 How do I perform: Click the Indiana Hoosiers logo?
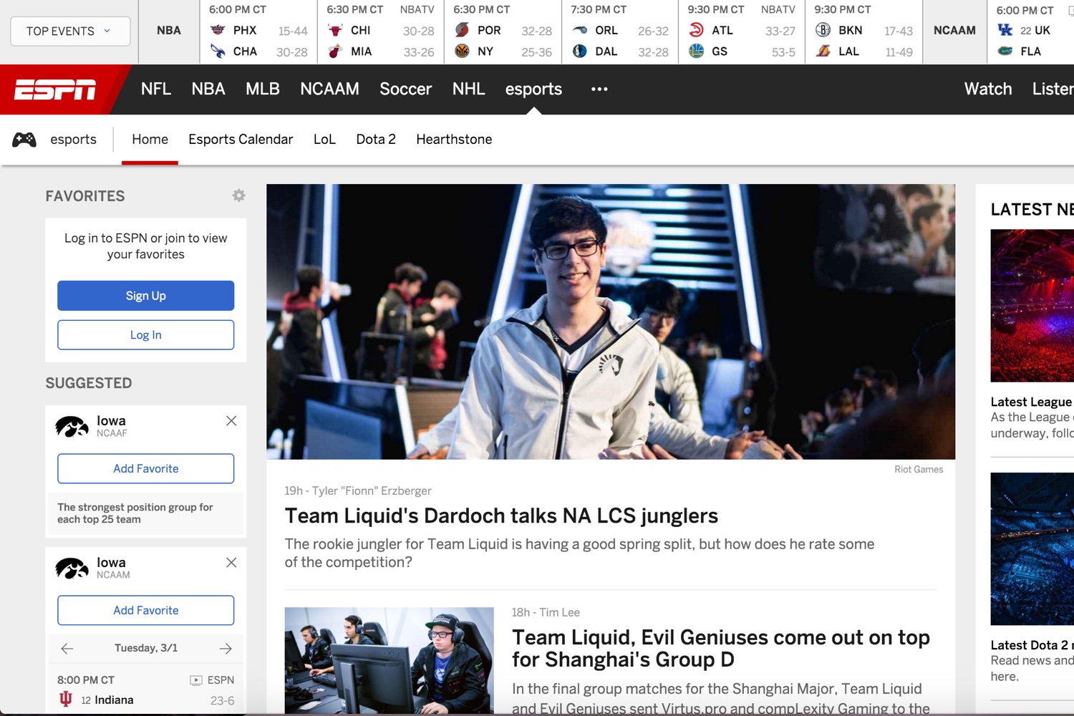tap(66, 700)
